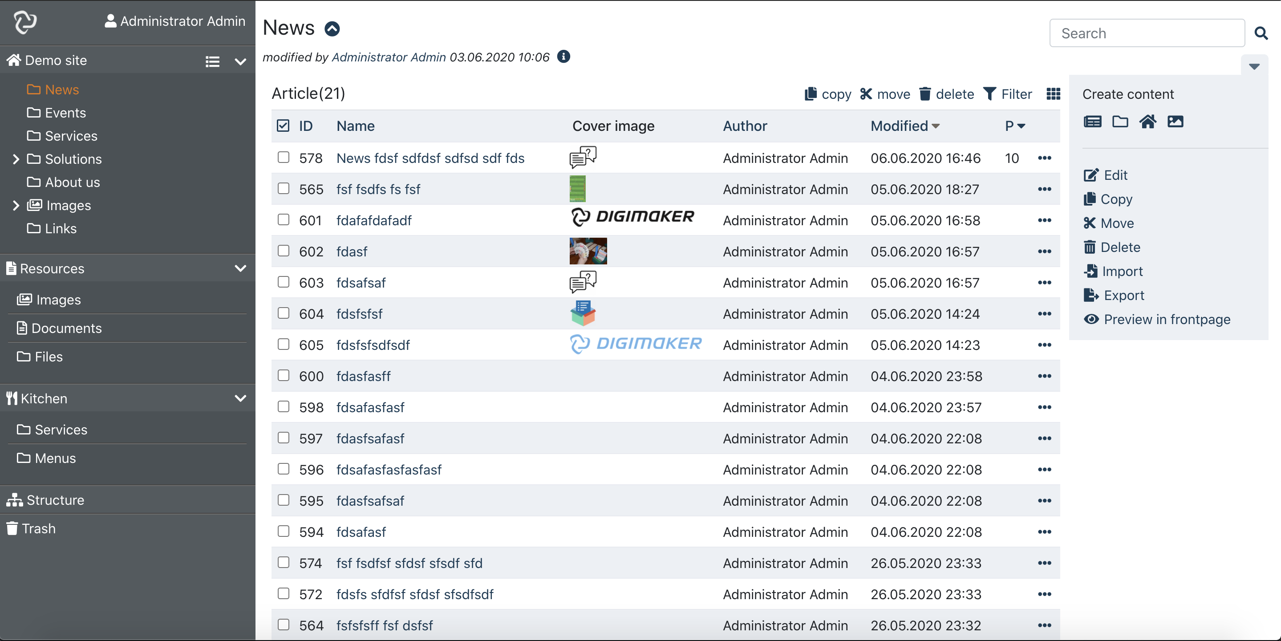Click the info icon beside modified date
The height and width of the screenshot is (641, 1281).
(563, 57)
